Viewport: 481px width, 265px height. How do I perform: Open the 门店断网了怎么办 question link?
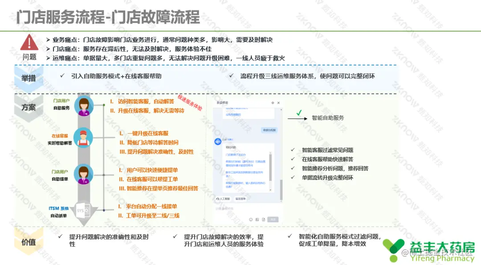236,155
